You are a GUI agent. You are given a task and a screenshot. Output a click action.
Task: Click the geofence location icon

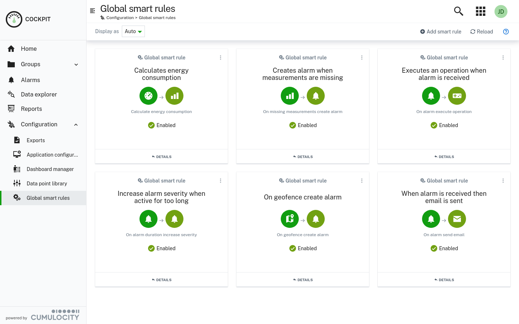[290, 219]
